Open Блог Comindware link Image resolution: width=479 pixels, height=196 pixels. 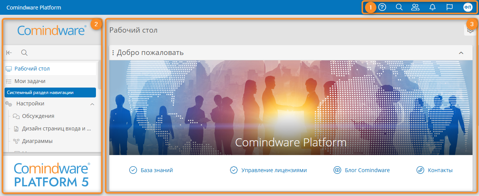point(367,170)
